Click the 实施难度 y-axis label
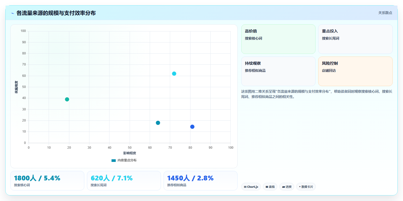Image resolution: width=403 pixels, height=201 pixels. coord(16,87)
